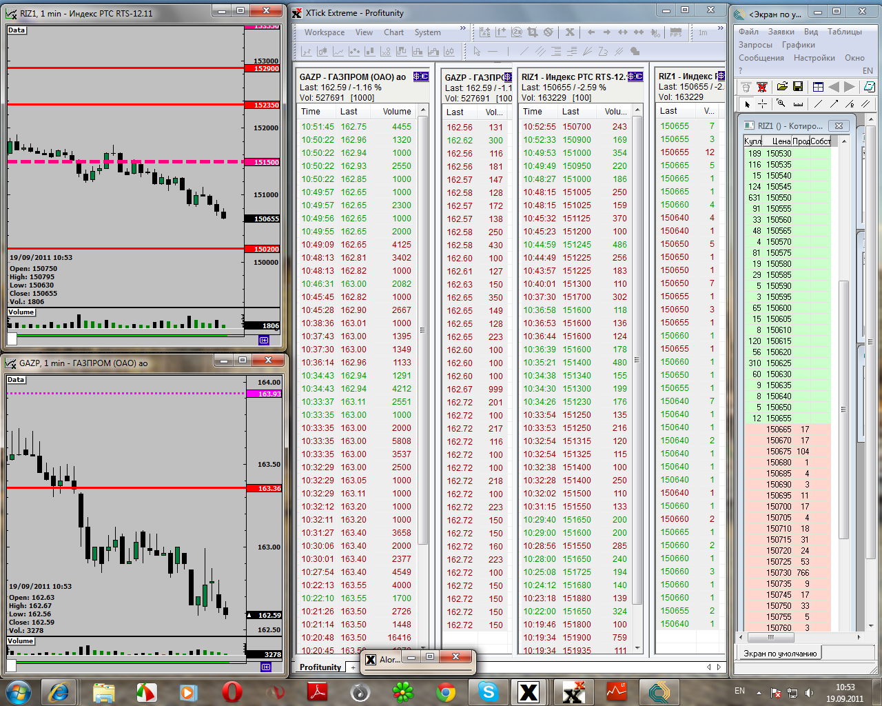Image resolution: width=882 pixels, height=706 pixels.
Task: Open the View menu in XTick
Action: click(364, 32)
